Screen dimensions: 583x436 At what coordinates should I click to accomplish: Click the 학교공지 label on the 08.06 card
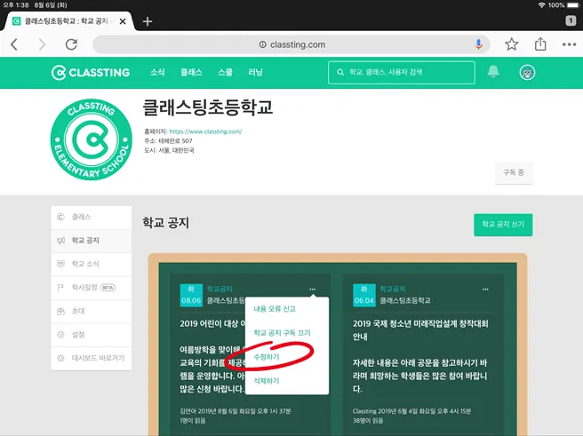point(220,289)
